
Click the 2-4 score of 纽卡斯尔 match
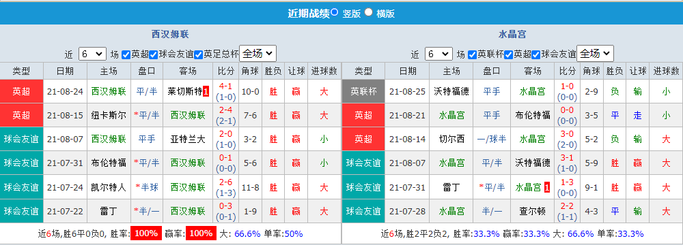click(225, 110)
